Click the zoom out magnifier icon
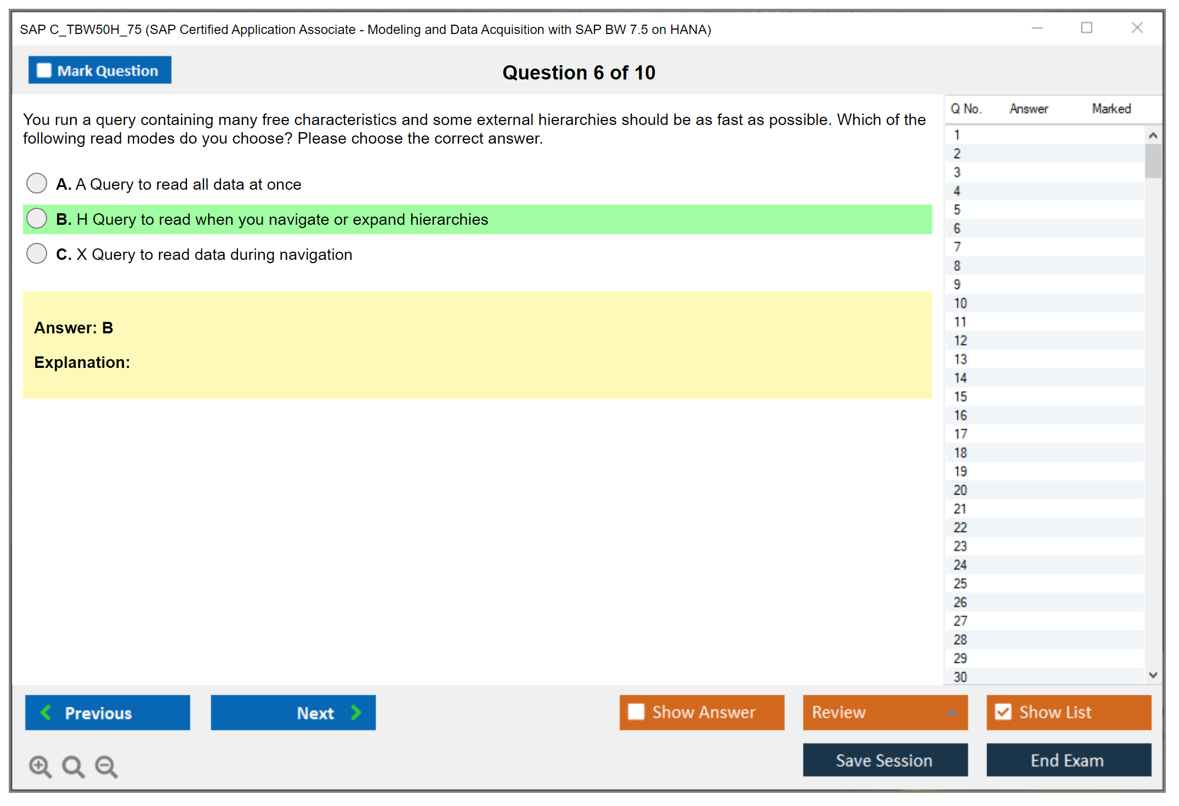 coord(106,766)
